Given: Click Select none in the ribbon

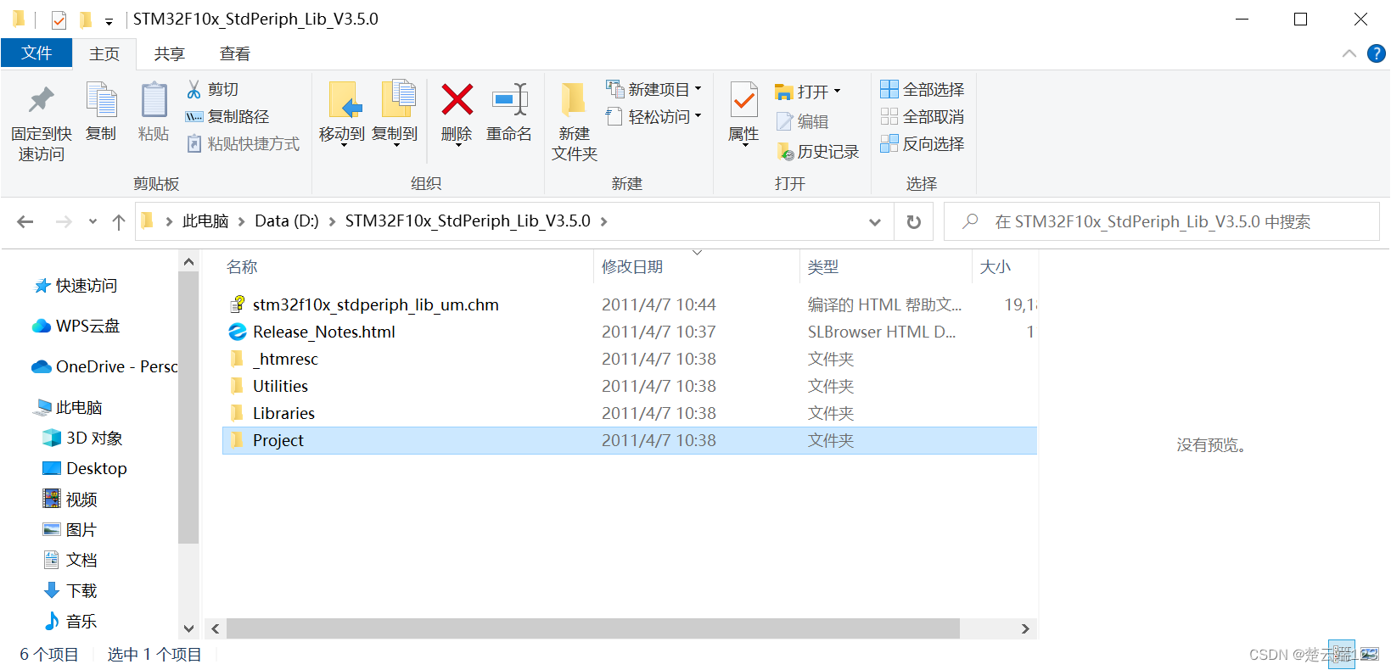Looking at the screenshot, I should pos(923,116).
